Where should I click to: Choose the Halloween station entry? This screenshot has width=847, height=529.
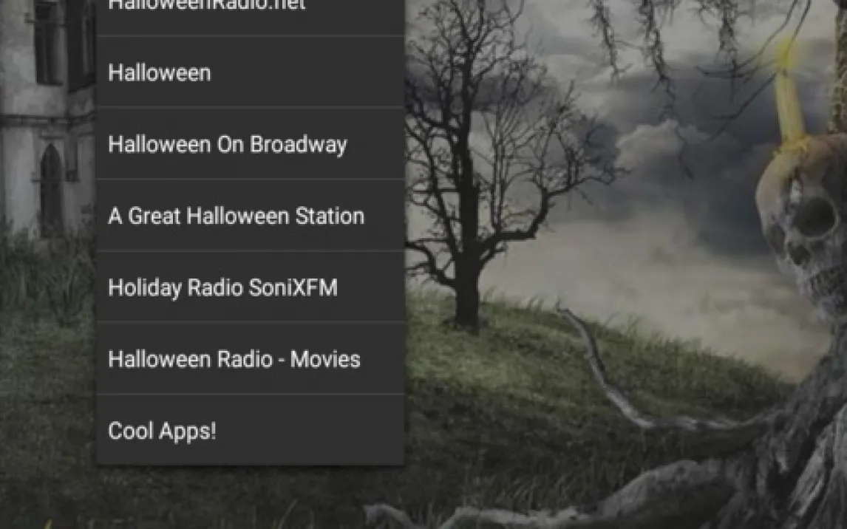pos(250,72)
